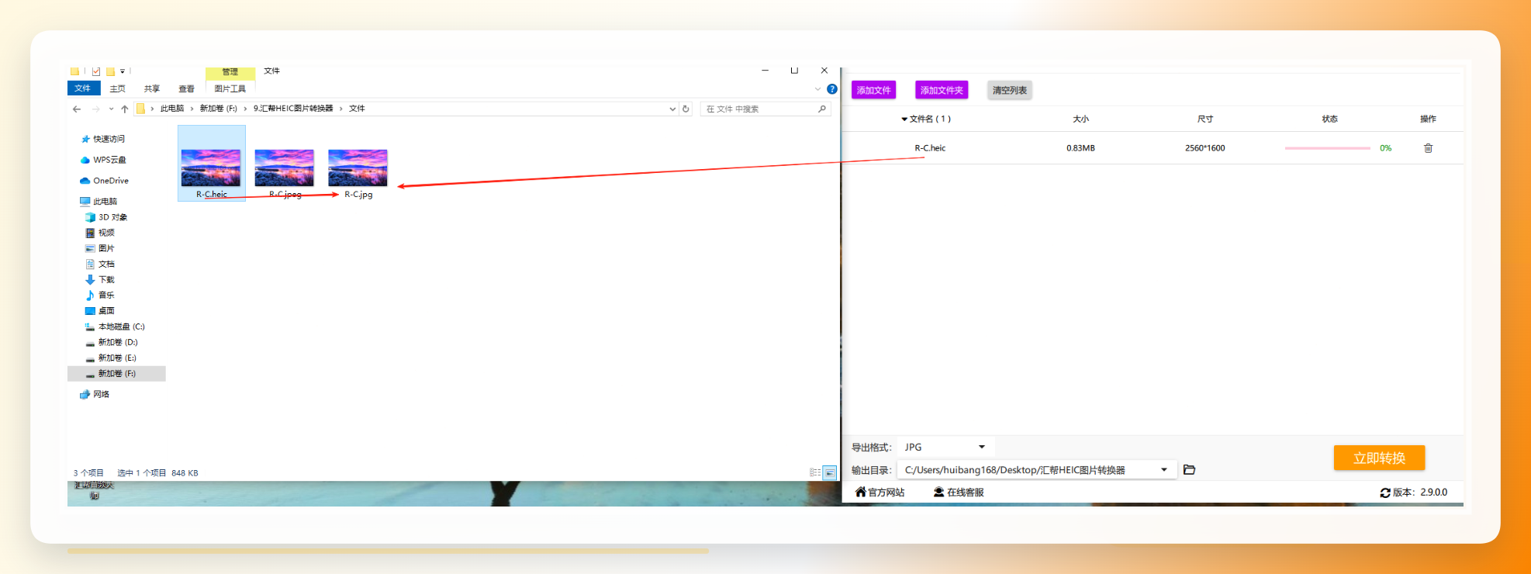Open 官方网站 home icon link
Viewport: 1531px width, 574px height.
click(x=860, y=492)
